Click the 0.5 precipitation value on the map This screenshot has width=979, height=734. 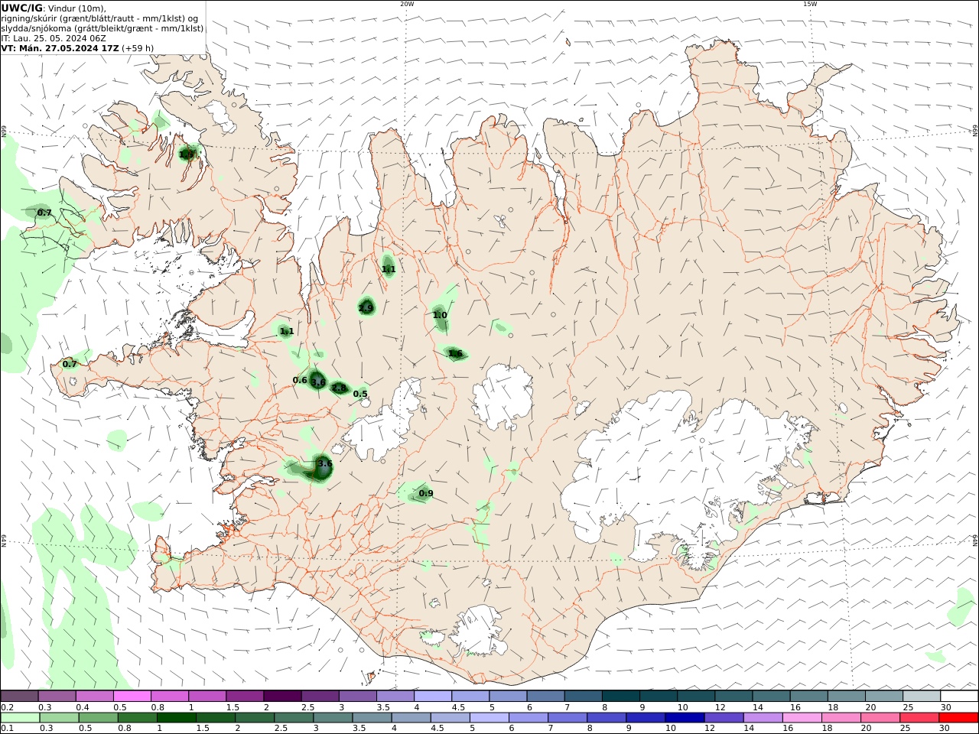[360, 395]
